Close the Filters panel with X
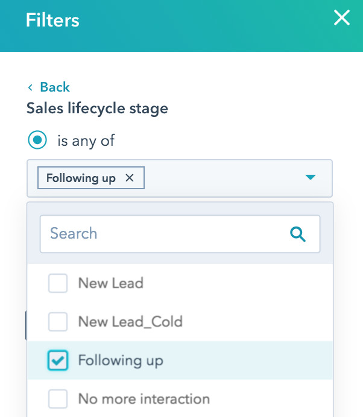 342,18
